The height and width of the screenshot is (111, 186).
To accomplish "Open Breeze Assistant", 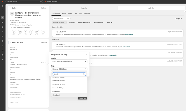I will pyautogui.click(x=51, y=2).
